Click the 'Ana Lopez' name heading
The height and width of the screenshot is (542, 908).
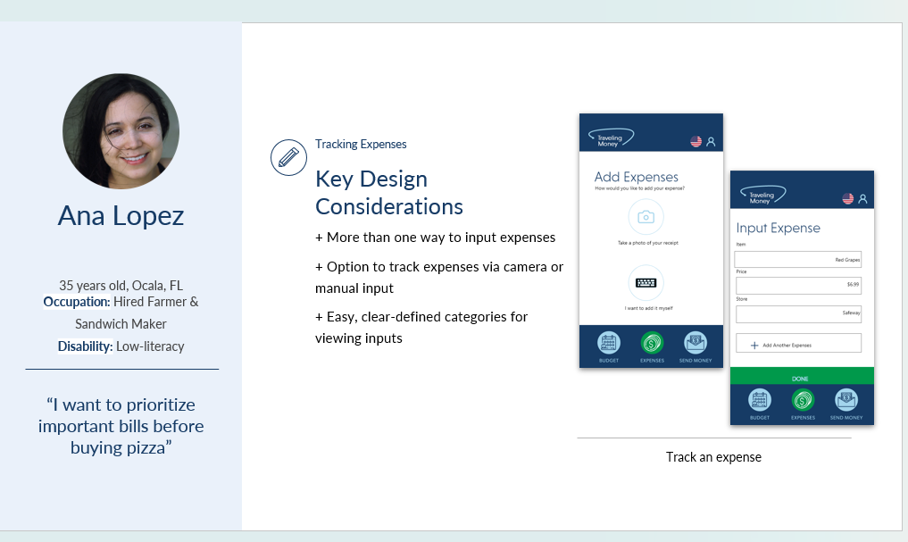[x=121, y=216]
